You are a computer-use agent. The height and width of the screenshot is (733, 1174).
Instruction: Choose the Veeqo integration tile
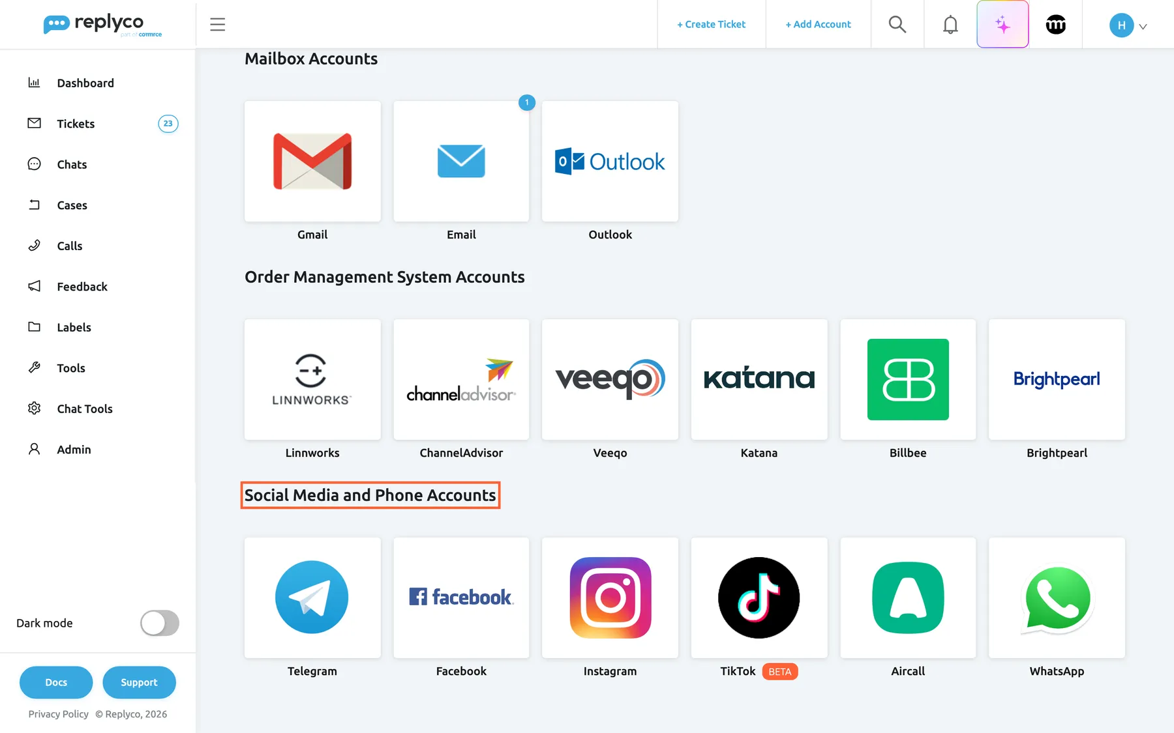610,379
